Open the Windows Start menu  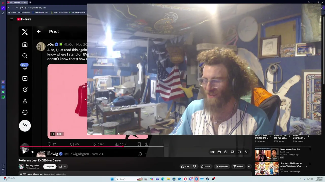[112, 179]
